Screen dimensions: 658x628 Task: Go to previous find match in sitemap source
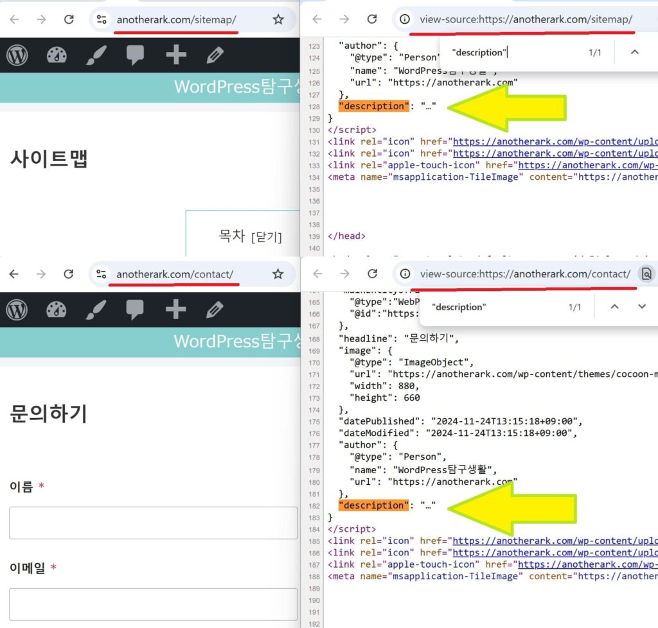coord(634,52)
